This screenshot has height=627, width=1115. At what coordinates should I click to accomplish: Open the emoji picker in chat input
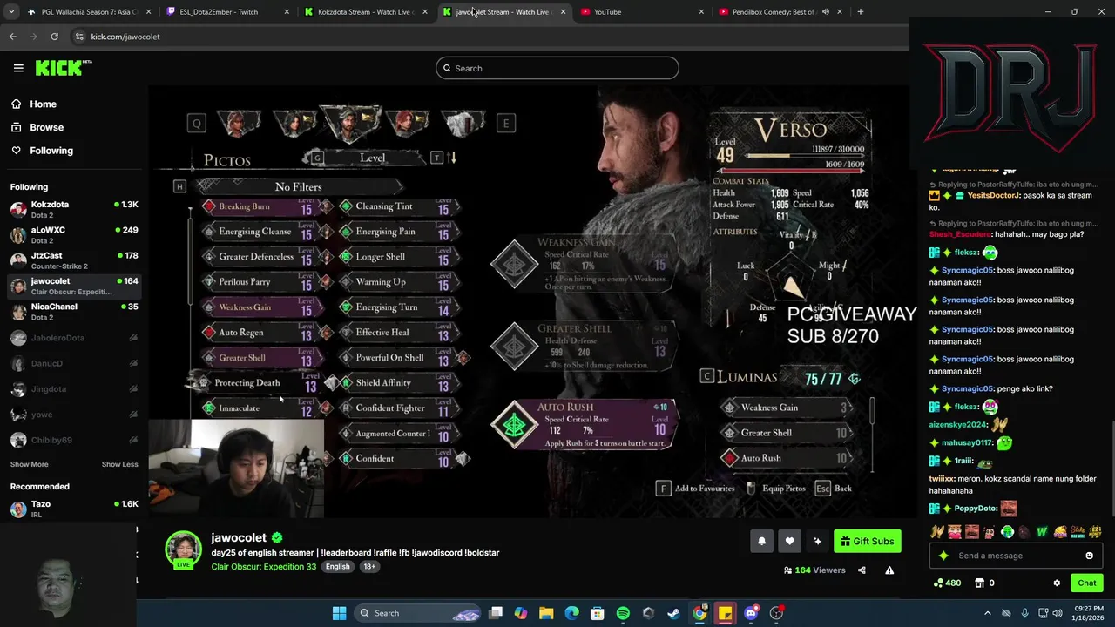pos(1089,556)
